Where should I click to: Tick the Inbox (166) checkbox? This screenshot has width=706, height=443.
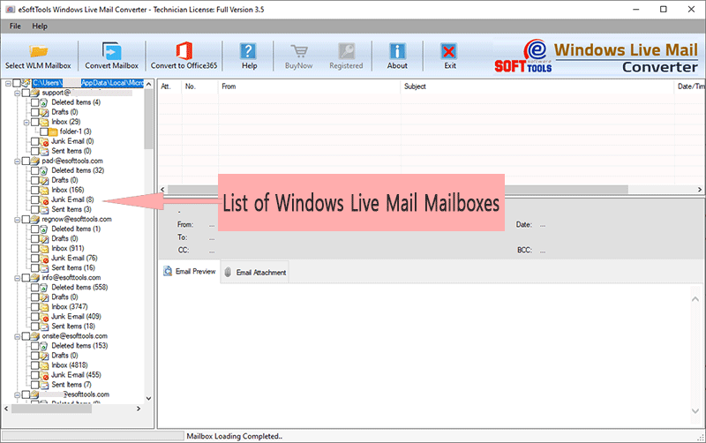[34, 190]
